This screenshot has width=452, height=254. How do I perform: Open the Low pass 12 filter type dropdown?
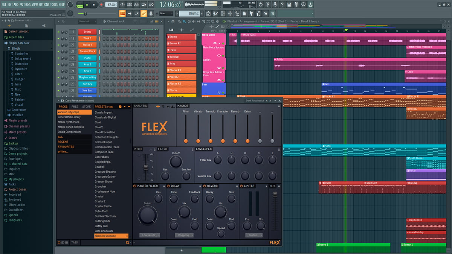[149, 235]
